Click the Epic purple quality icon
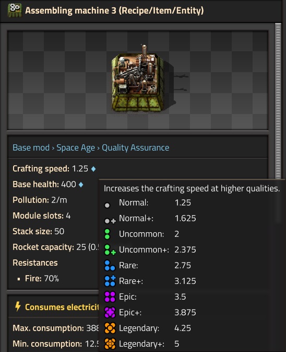This screenshot has width=286, height=352. [x=110, y=297]
